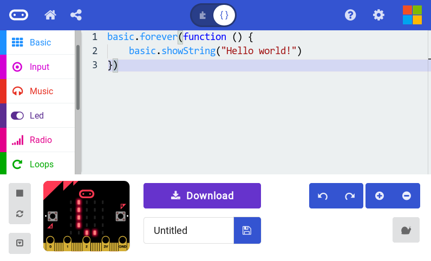This screenshot has height=261, width=431.
Task: Expand the Music toolbox category
Action: click(x=41, y=91)
